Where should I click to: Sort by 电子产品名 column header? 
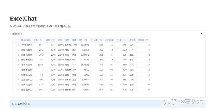[26, 40]
